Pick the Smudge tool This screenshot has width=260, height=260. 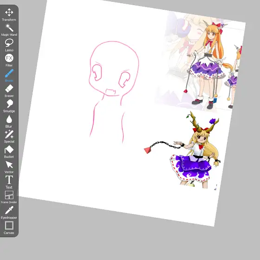pyautogui.click(x=9, y=106)
